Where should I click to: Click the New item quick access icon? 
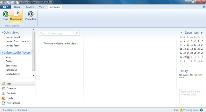coord(8,2)
